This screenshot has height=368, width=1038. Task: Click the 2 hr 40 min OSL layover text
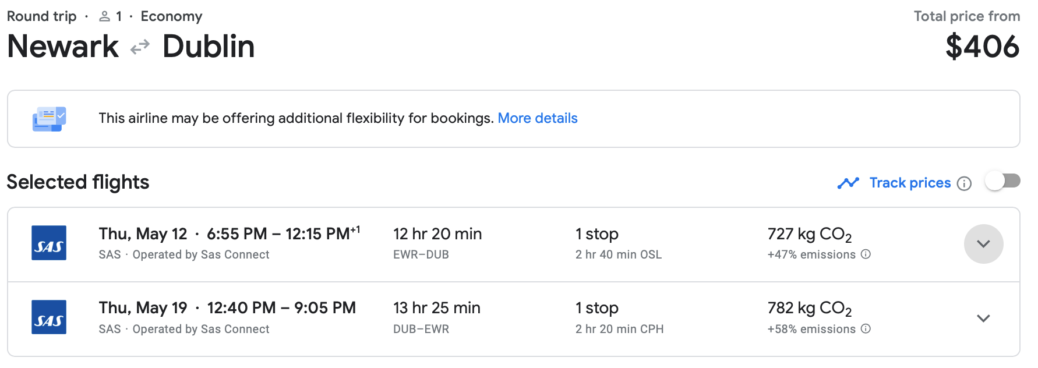point(618,254)
